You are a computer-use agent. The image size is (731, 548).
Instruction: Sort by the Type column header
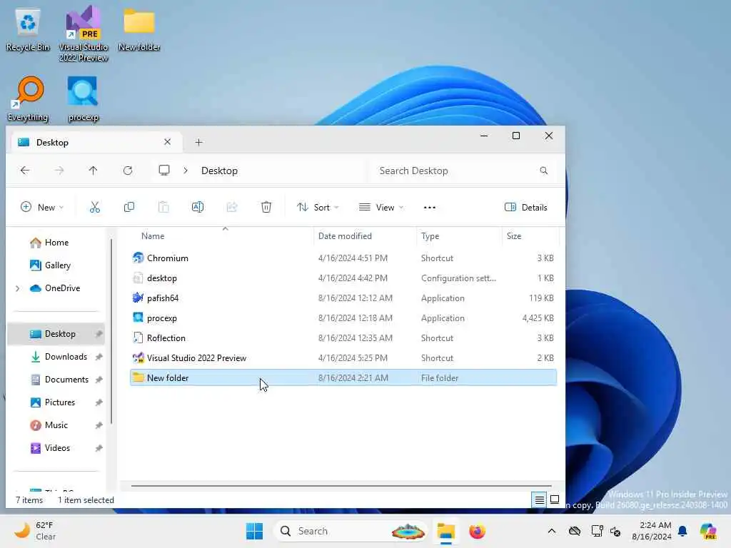[x=430, y=236]
